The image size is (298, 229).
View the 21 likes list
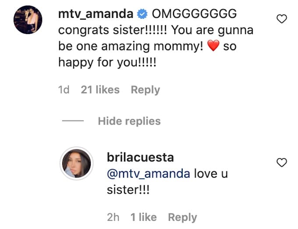100,90
